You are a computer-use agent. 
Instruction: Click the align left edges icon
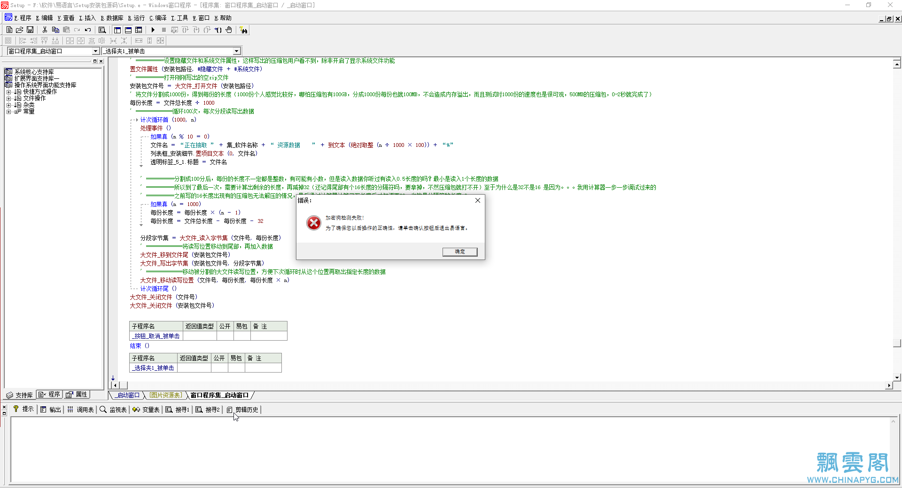[x=23, y=40]
